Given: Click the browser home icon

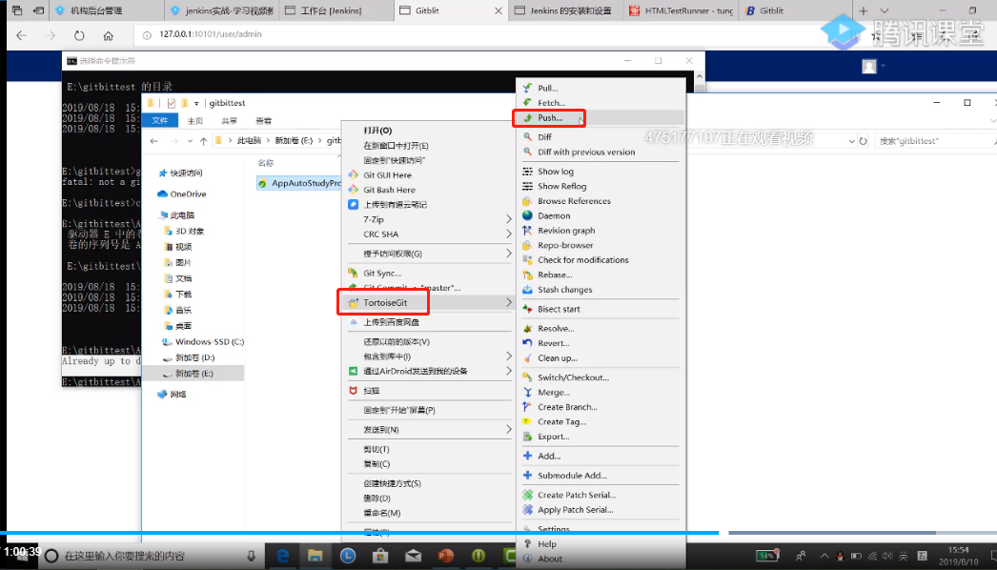Looking at the screenshot, I should pos(108,35).
